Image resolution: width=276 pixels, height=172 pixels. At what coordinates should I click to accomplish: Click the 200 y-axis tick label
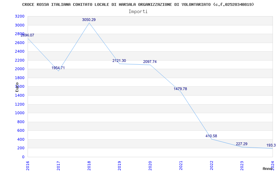tap(21, 148)
